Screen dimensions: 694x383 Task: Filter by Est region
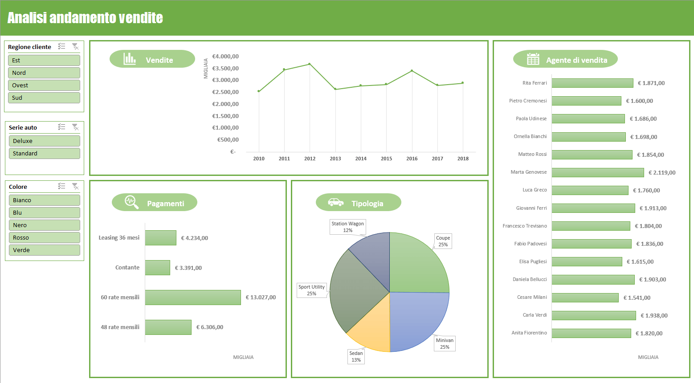tap(44, 60)
